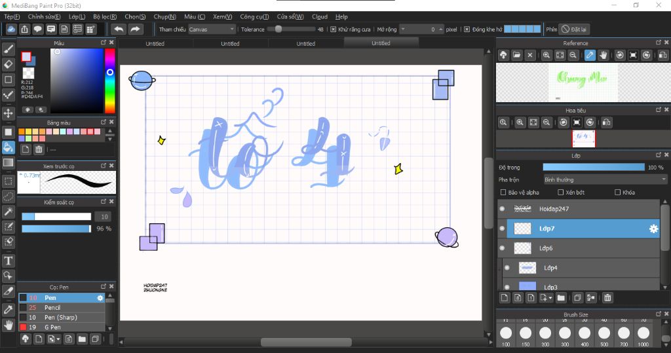The height and width of the screenshot is (353, 671).
Task: Click the Undo arrow in the toolbar
Action: click(119, 29)
